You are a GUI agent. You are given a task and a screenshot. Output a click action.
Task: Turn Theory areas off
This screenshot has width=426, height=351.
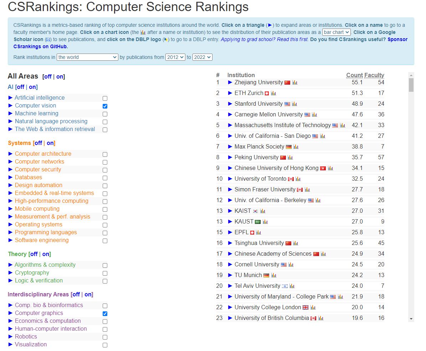click(34, 254)
